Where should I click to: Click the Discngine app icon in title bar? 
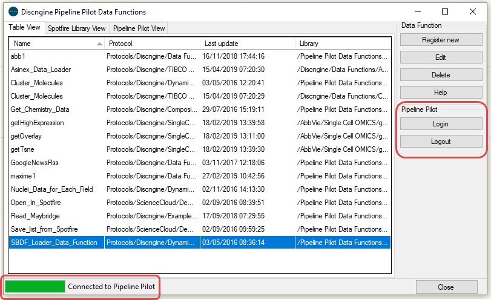click(x=13, y=12)
